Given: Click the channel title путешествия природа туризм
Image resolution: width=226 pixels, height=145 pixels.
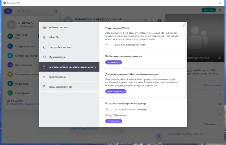Looking at the screenshot, I should pyautogui.click(x=99, y=19).
